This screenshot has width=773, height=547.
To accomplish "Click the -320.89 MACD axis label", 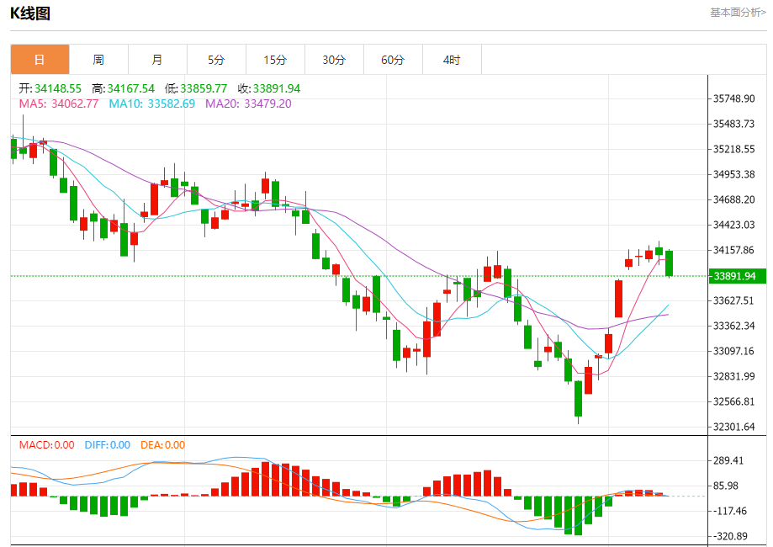I will tap(730, 536).
